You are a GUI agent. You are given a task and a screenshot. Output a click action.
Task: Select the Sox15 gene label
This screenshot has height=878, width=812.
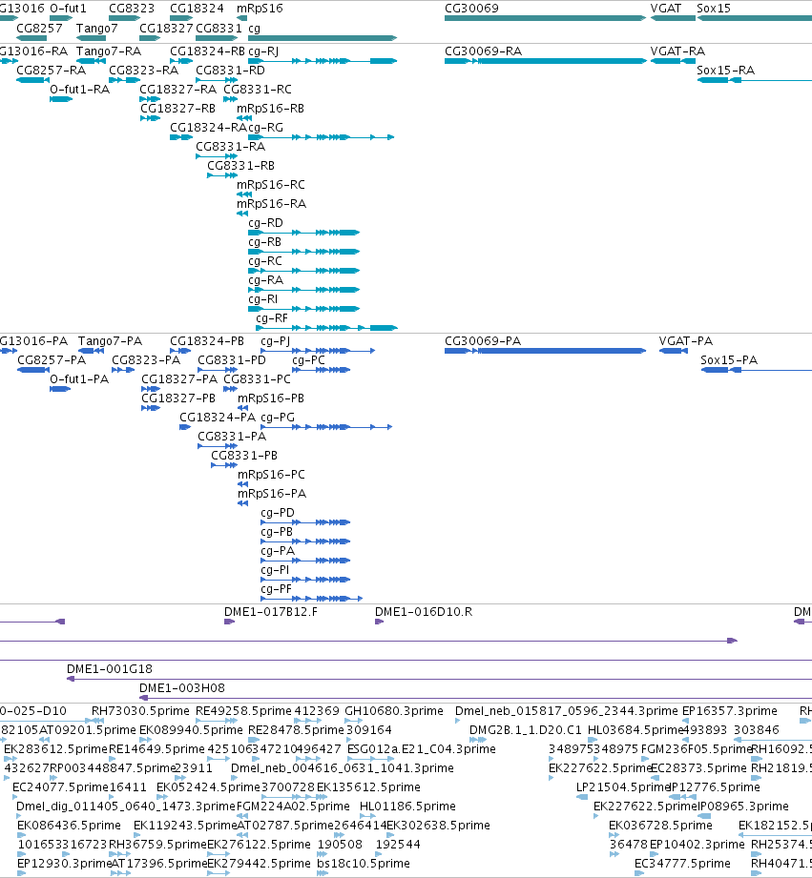click(714, 9)
